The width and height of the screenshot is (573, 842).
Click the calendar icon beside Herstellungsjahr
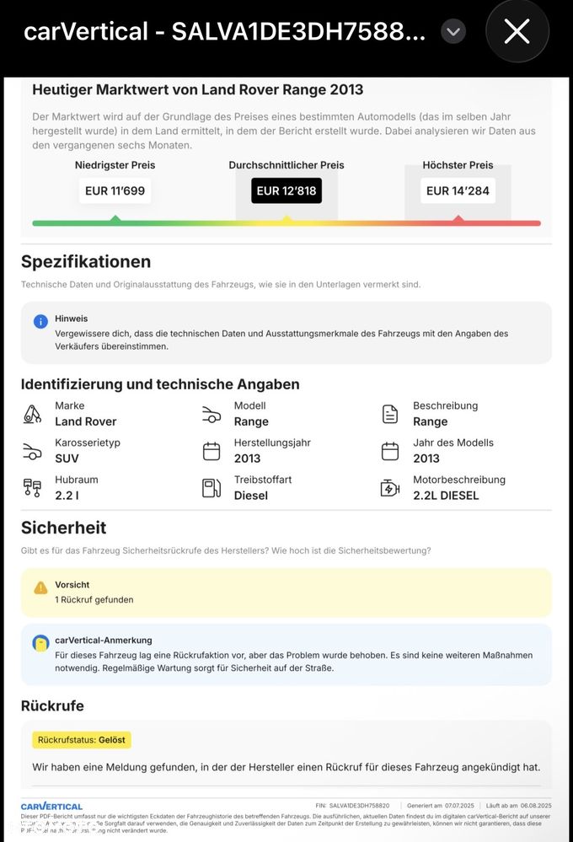(x=212, y=451)
